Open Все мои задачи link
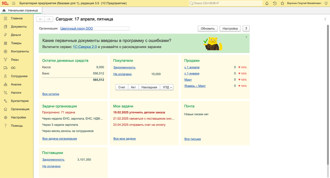This screenshot has width=330, height=178. [x=125, y=139]
